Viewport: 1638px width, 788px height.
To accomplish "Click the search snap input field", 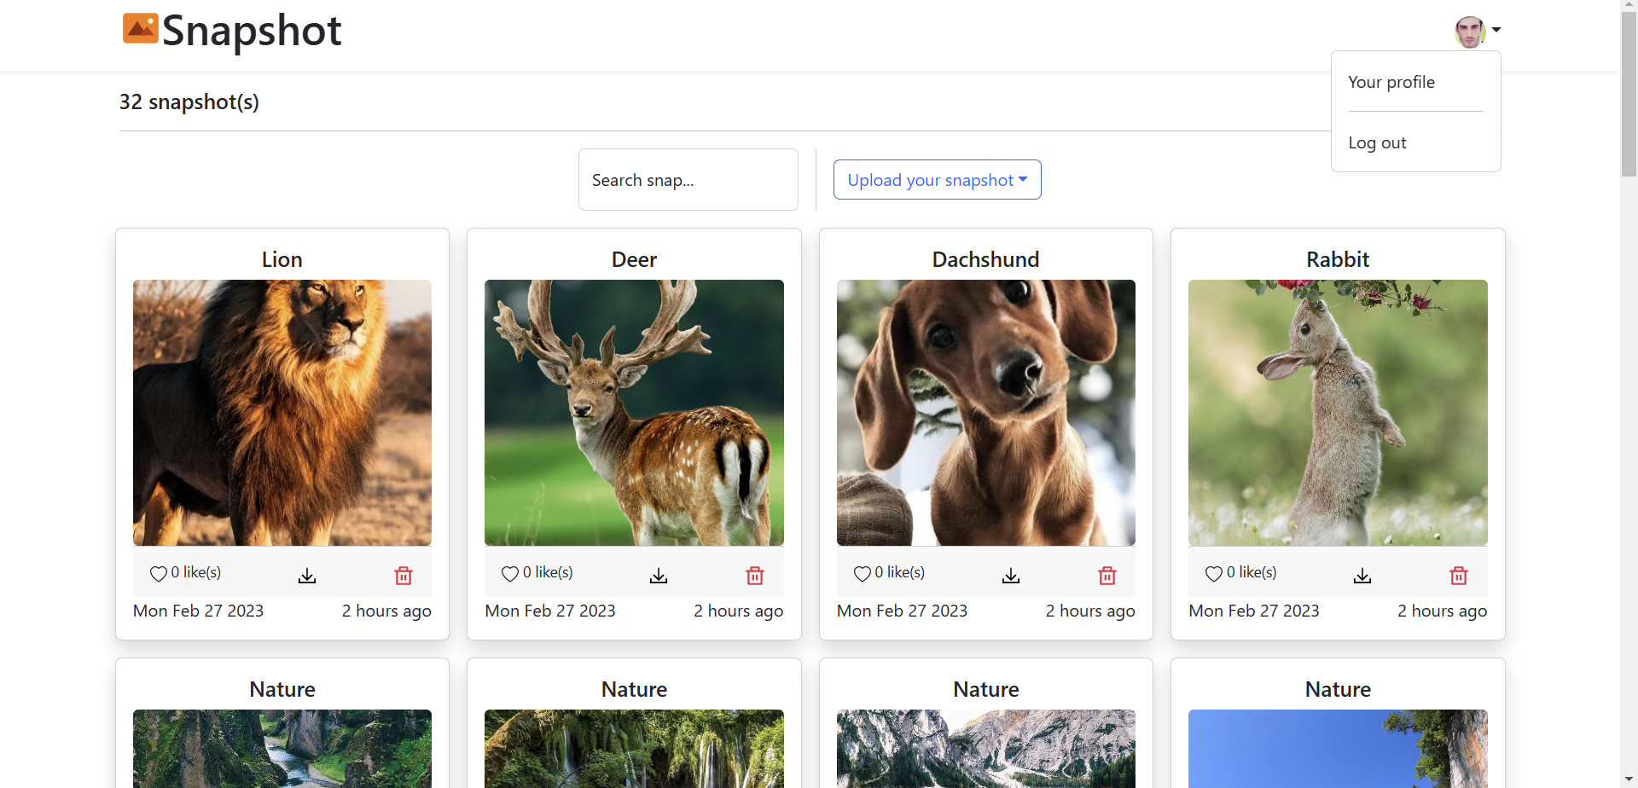I will (688, 179).
